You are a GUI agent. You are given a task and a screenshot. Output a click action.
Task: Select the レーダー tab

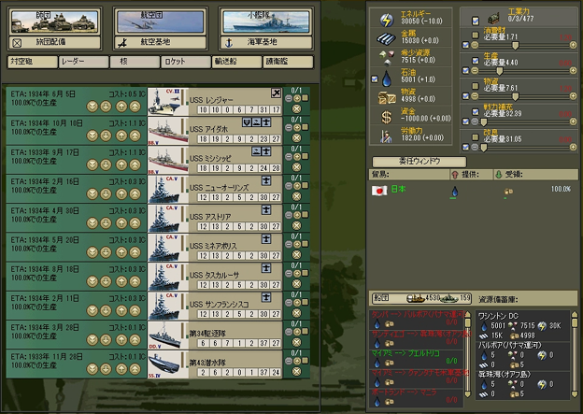[84, 62]
